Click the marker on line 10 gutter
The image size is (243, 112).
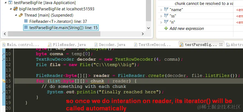coord(4,54)
